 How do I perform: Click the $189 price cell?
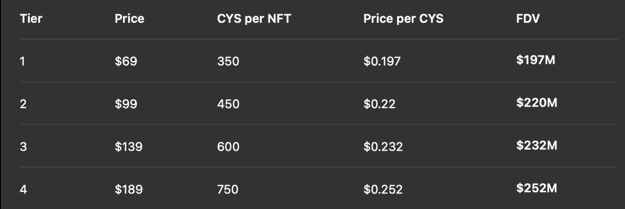(128, 189)
